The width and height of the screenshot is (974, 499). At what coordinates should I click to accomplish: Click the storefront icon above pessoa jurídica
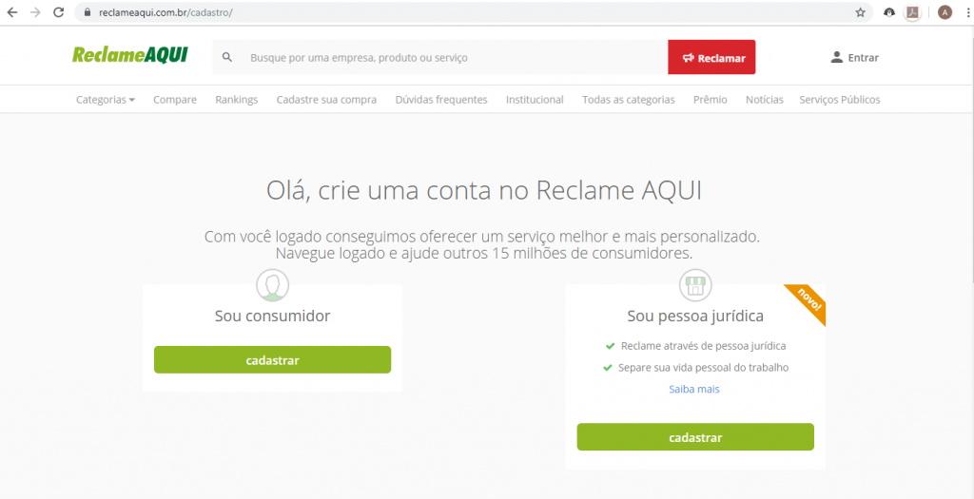click(x=695, y=285)
